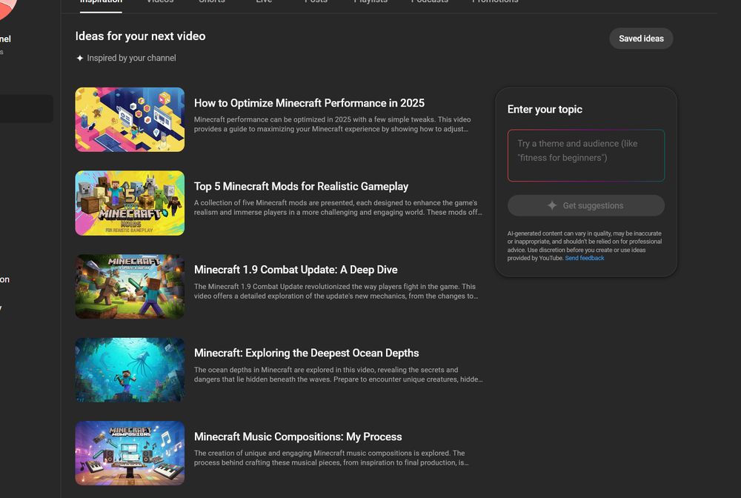
Task: Click the AI-generated content disclaimer text
Action: [x=585, y=246]
